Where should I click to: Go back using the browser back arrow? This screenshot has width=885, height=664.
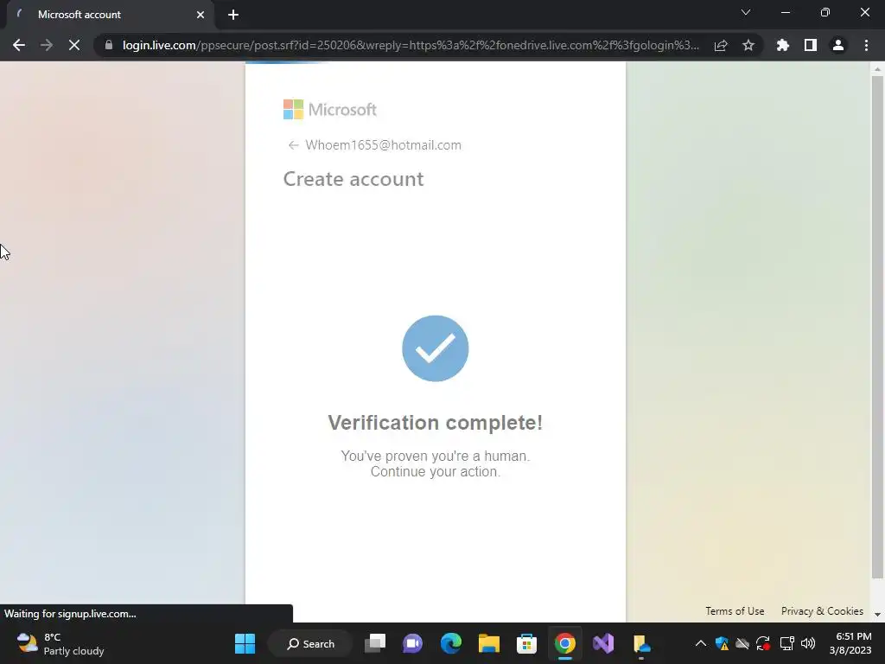pyautogui.click(x=19, y=45)
